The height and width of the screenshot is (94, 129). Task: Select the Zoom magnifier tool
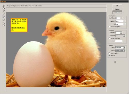4,23
